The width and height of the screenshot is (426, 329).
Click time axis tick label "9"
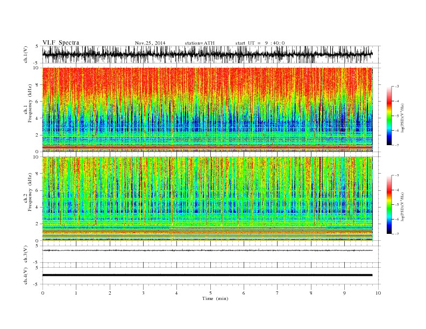tap(344, 293)
